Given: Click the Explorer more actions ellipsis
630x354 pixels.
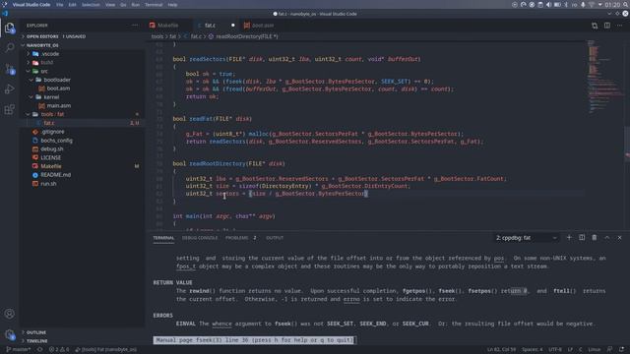Looking at the screenshot, I should pos(135,26).
